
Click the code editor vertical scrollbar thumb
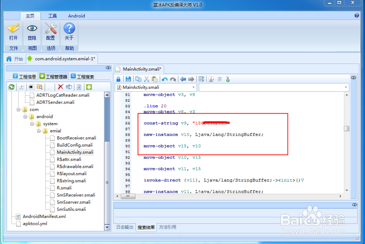[347, 129]
